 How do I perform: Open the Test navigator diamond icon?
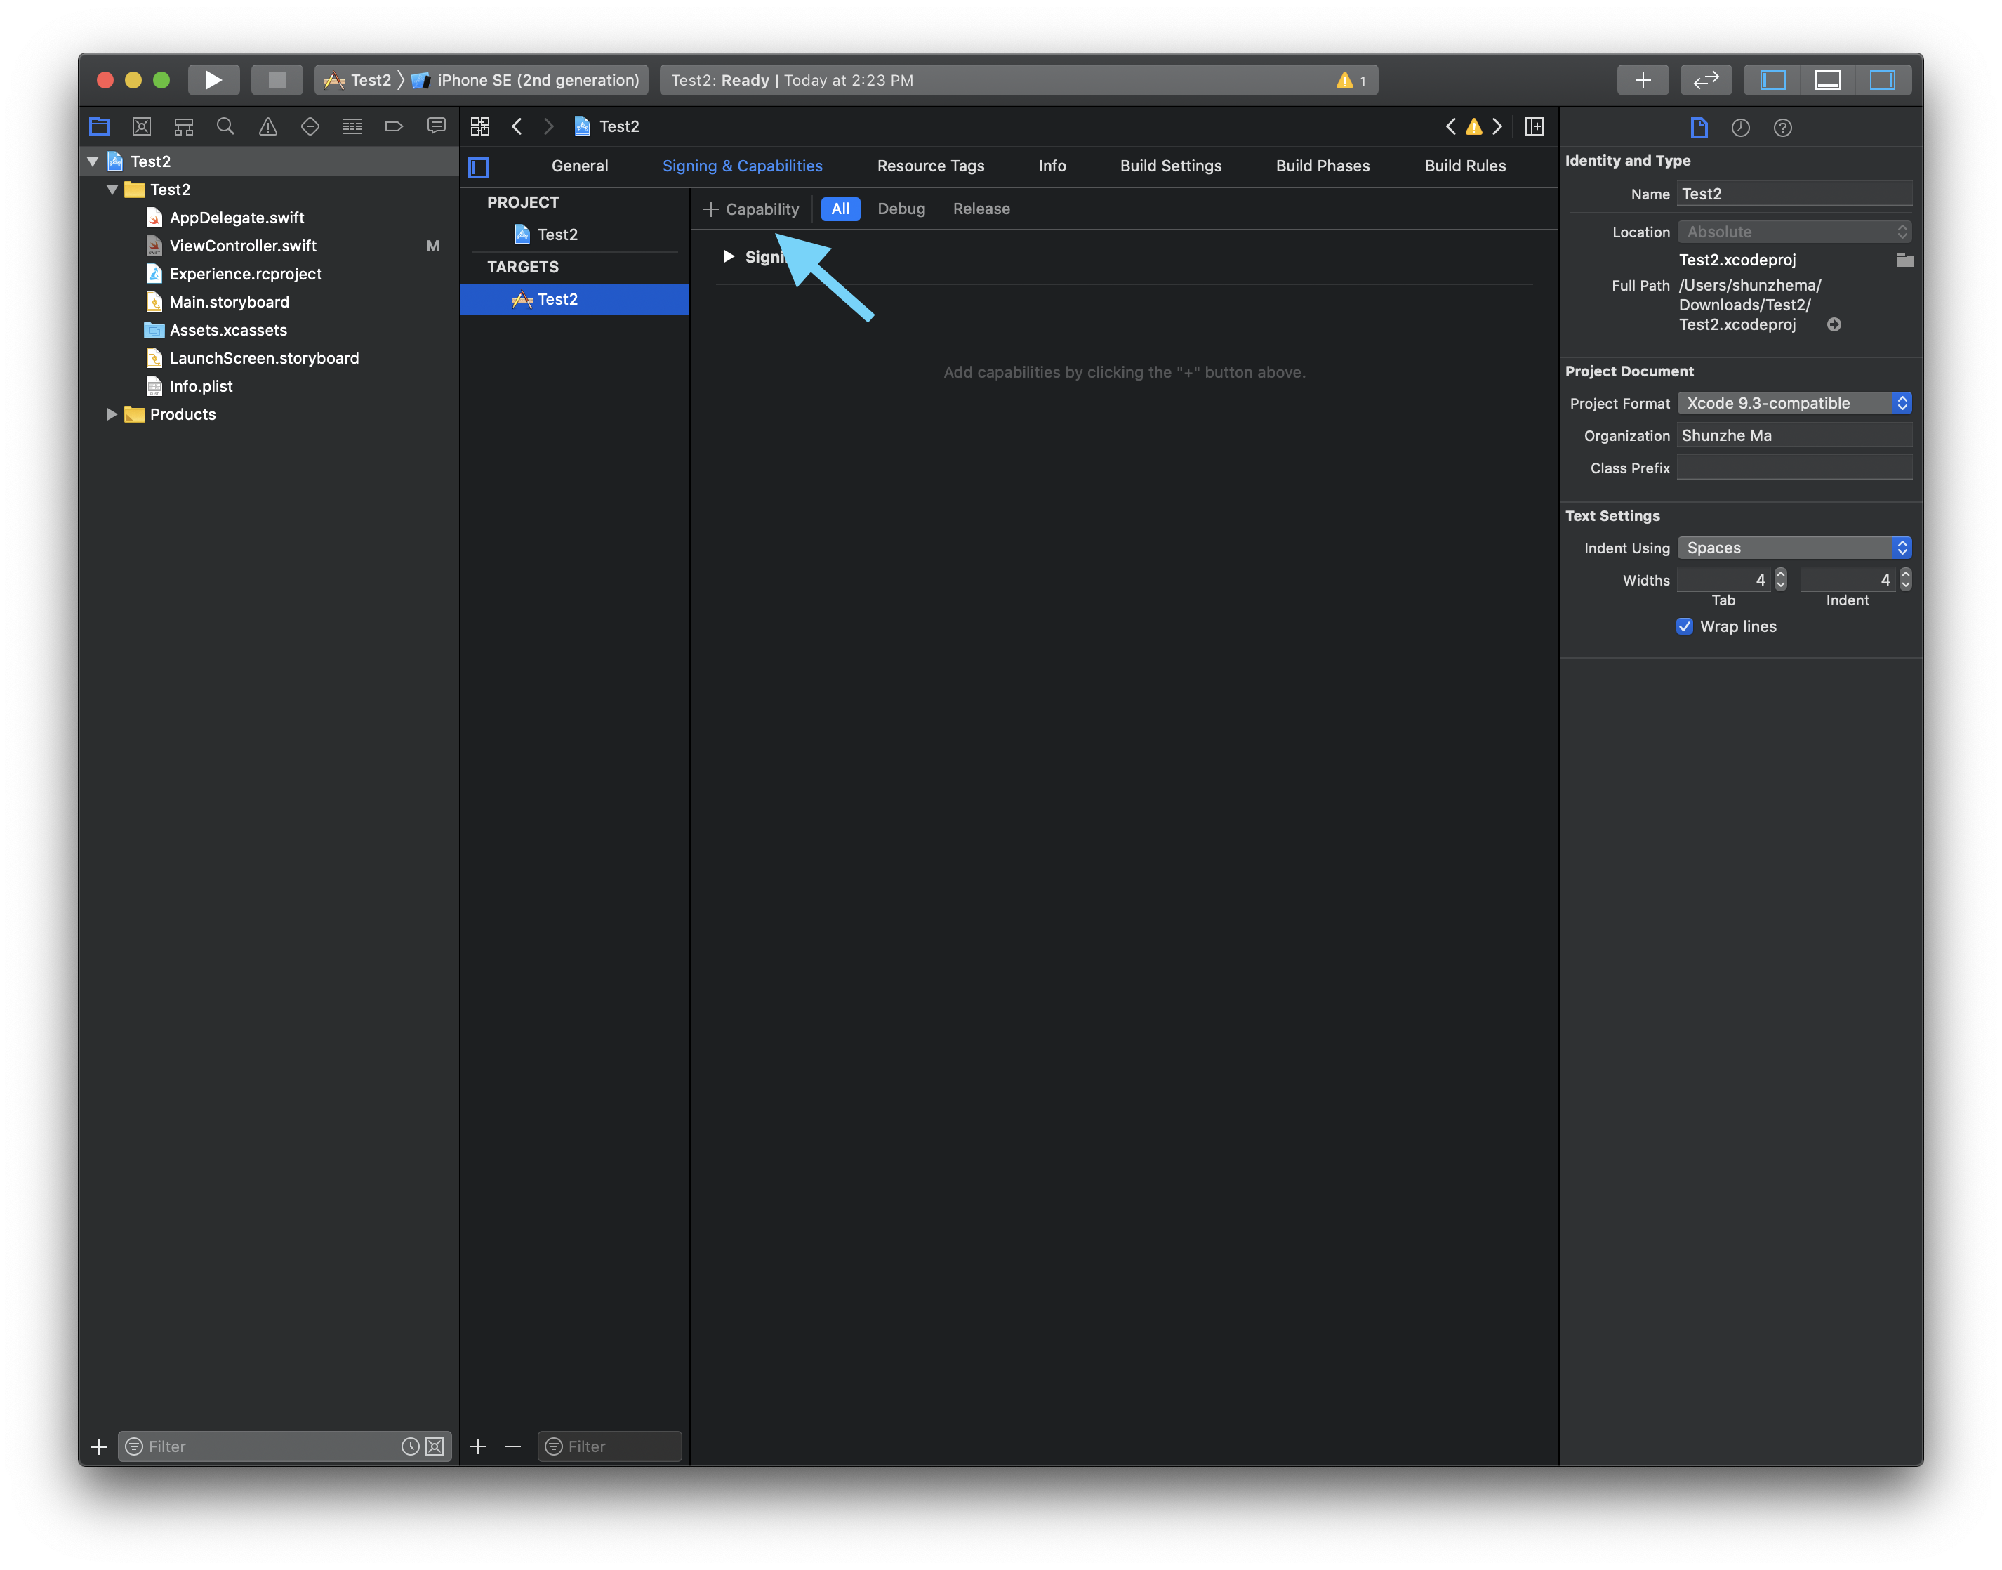pos(310,127)
